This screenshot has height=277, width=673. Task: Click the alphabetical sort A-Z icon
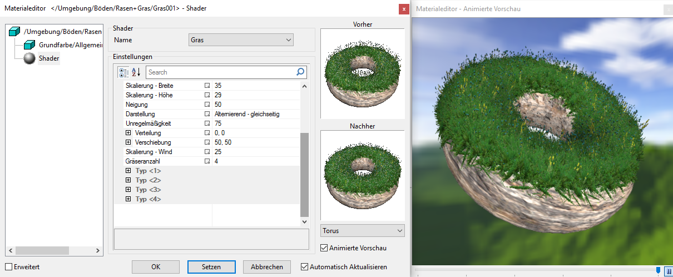[x=136, y=72]
